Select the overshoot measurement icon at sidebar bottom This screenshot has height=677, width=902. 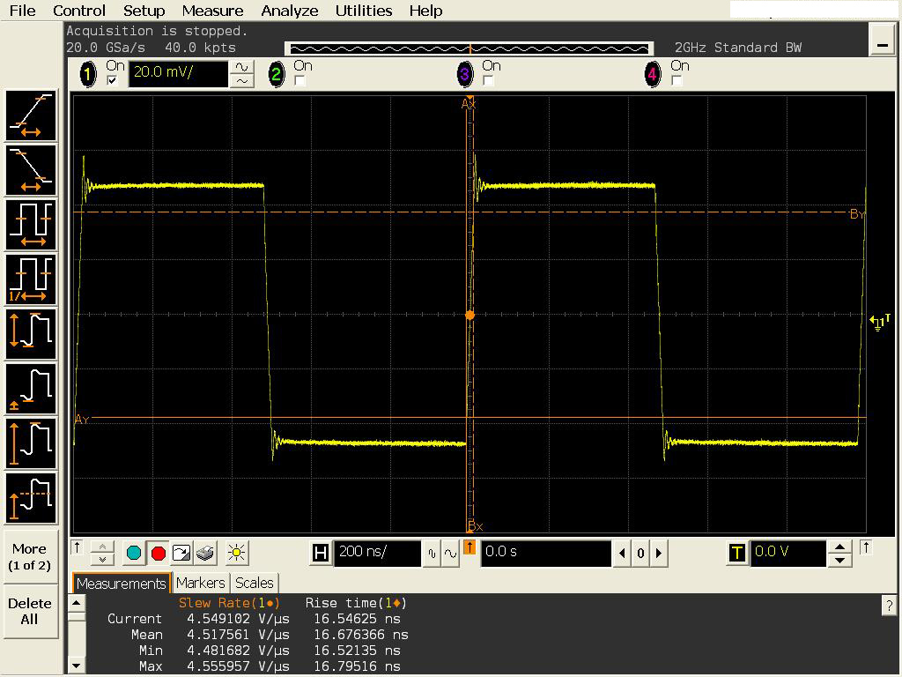[x=31, y=499]
